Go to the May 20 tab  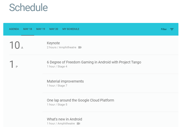tap(54, 29)
